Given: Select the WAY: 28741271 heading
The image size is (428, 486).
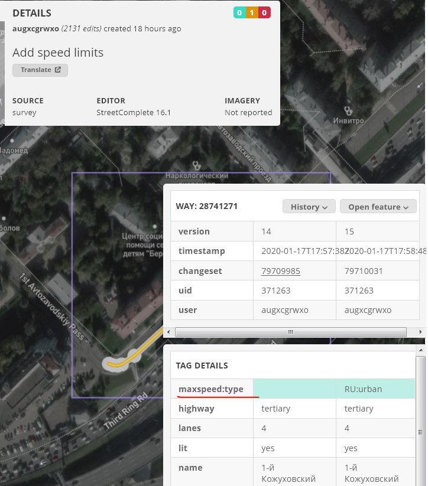Looking at the screenshot, I should pyautogui.click(x=206, y=206).
